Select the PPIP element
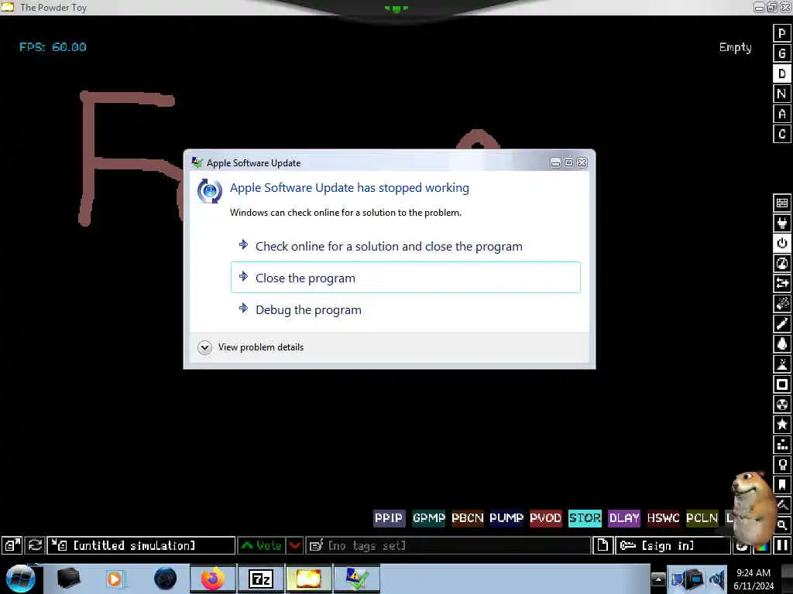Screen dimensions: 793x594 point(389,518)
